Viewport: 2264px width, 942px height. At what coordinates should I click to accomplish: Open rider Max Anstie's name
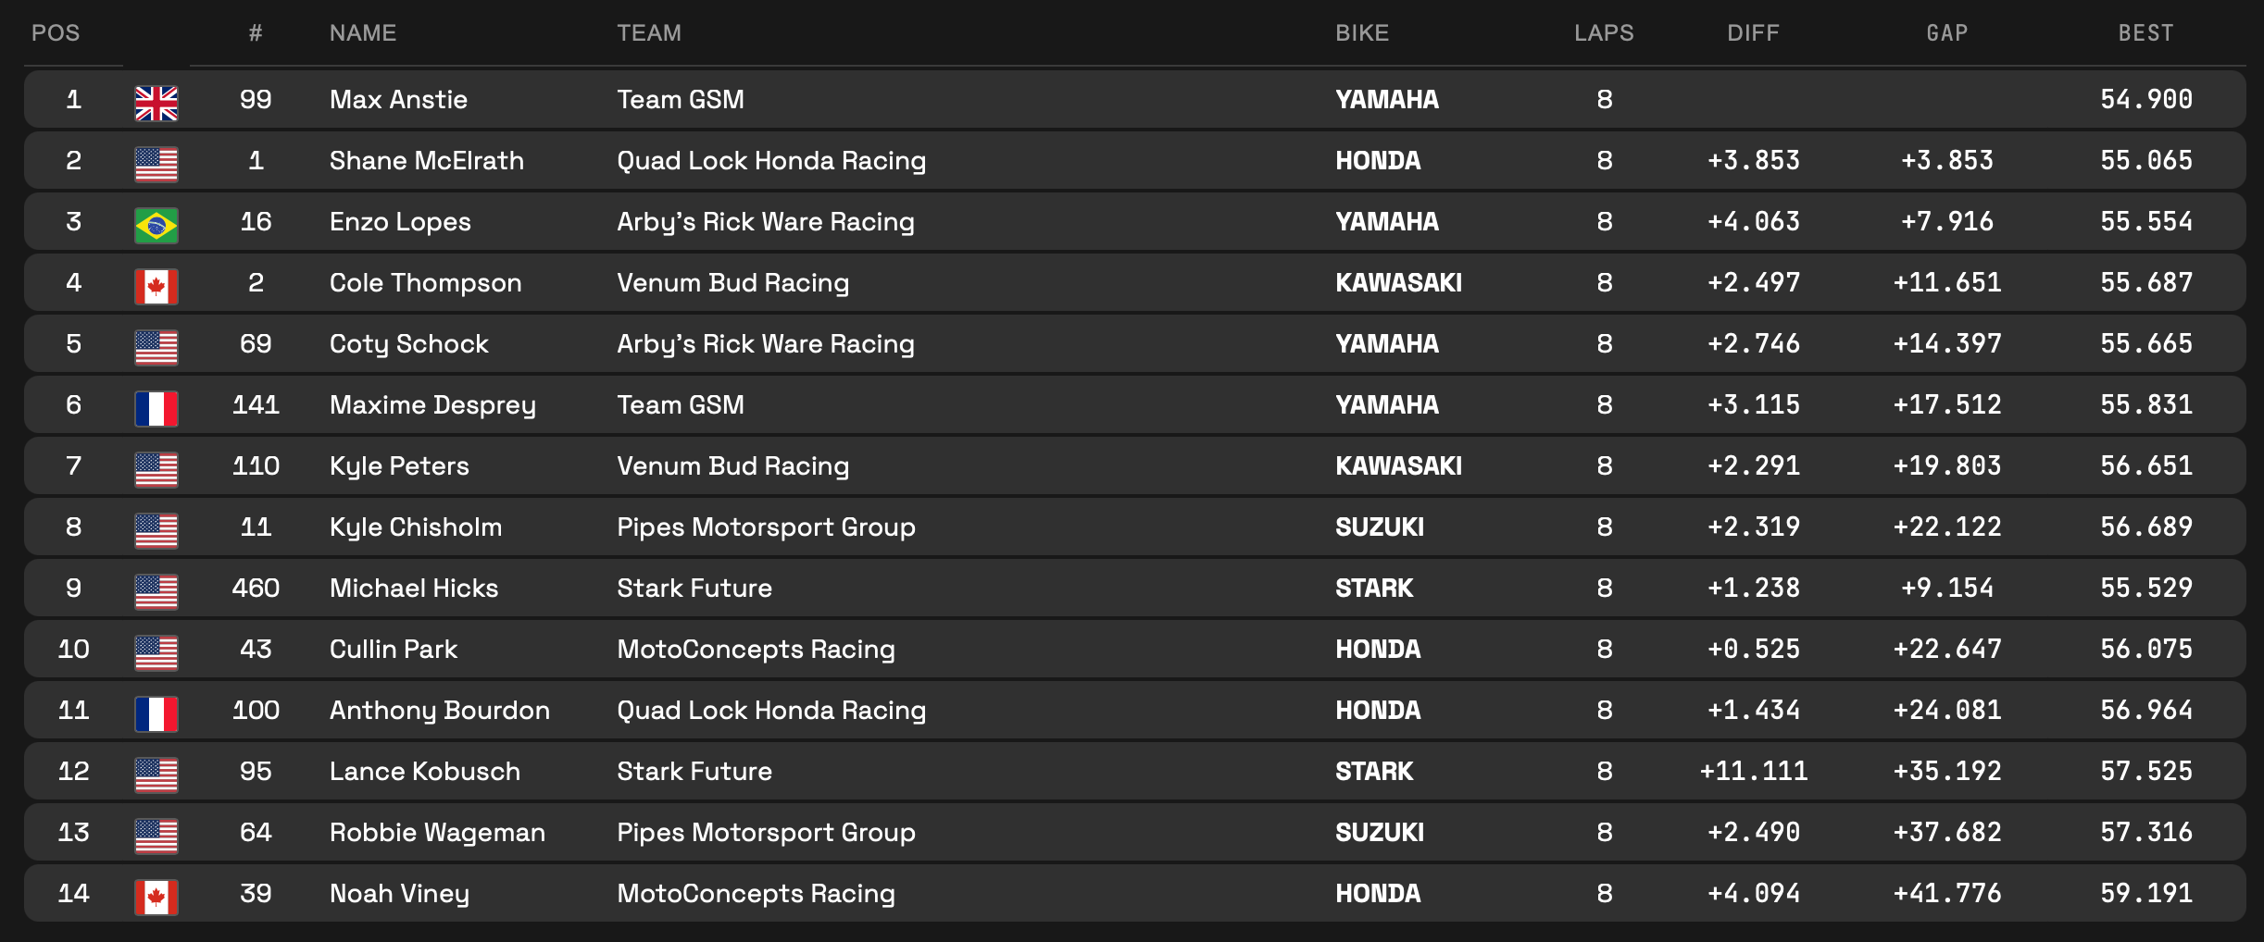coord(398,100)
